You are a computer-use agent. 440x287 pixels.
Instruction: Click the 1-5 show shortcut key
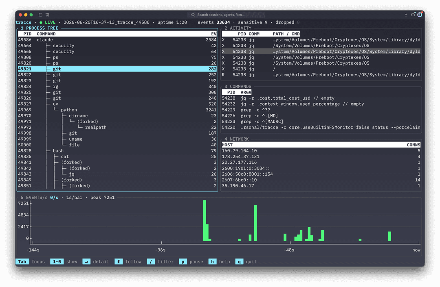[x=57, y=261]
